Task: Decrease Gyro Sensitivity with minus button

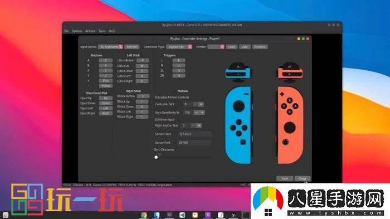Action: [x=197, y=113]
